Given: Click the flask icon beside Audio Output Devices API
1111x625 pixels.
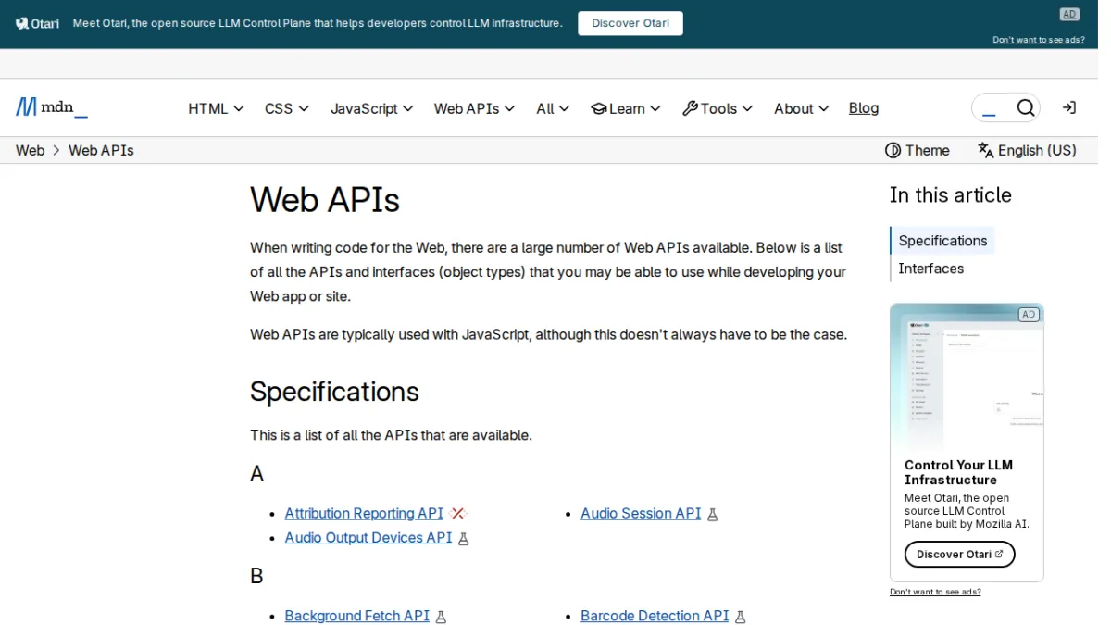Looking at the screenshot, I should [464, 538].
